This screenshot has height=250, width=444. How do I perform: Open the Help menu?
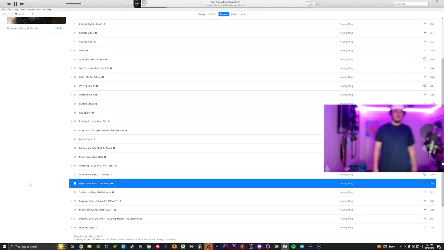click(x=49, y=9)
